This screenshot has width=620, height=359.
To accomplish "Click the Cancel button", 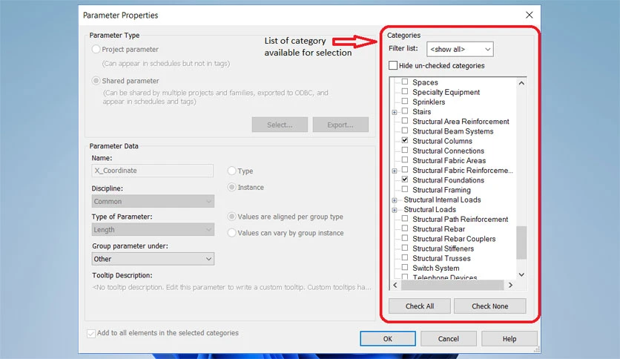I will 449,339.
